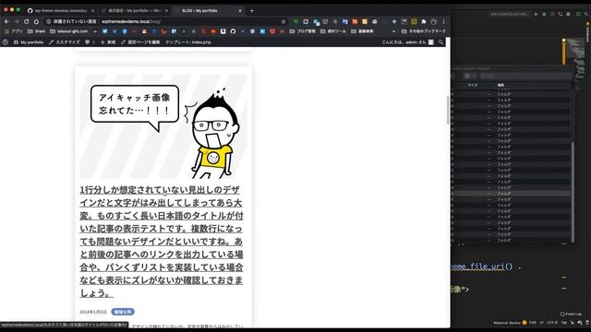Search the site from the admin bar
Screen dimensions: 591x332
[440, 42]
